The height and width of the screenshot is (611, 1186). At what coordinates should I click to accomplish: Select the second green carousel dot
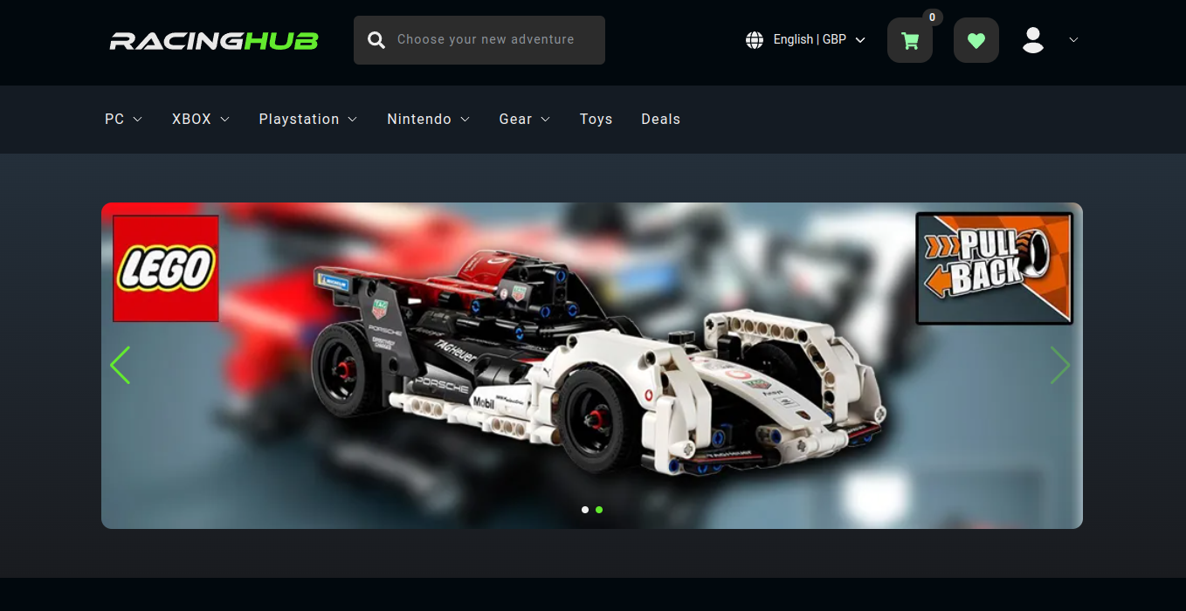point(599,510)
